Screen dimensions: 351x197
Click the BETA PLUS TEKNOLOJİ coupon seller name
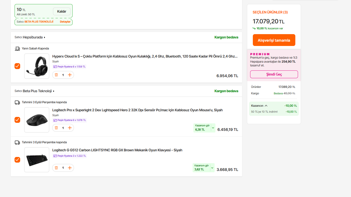39,22
